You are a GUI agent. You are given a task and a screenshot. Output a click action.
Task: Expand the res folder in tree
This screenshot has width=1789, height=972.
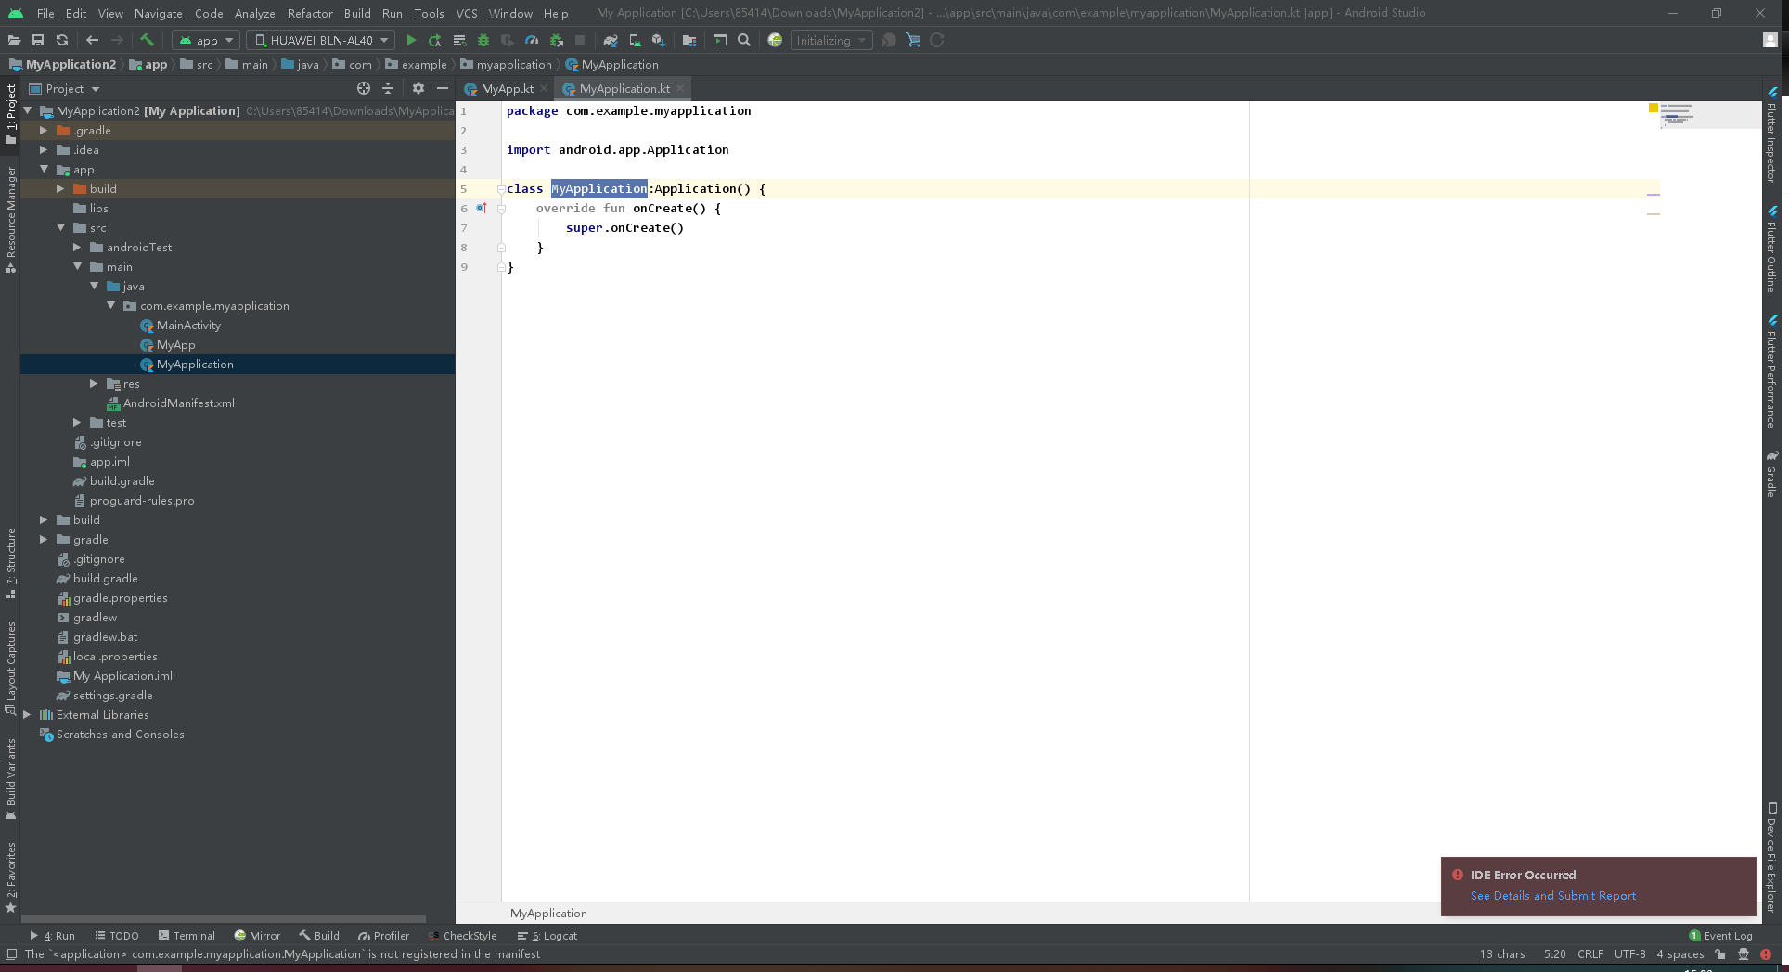click(x=94, y=384)
